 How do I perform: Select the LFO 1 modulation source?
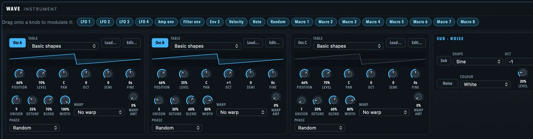(x=85, y=22)
